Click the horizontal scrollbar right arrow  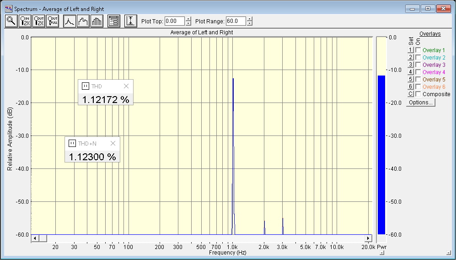(368, 238)
